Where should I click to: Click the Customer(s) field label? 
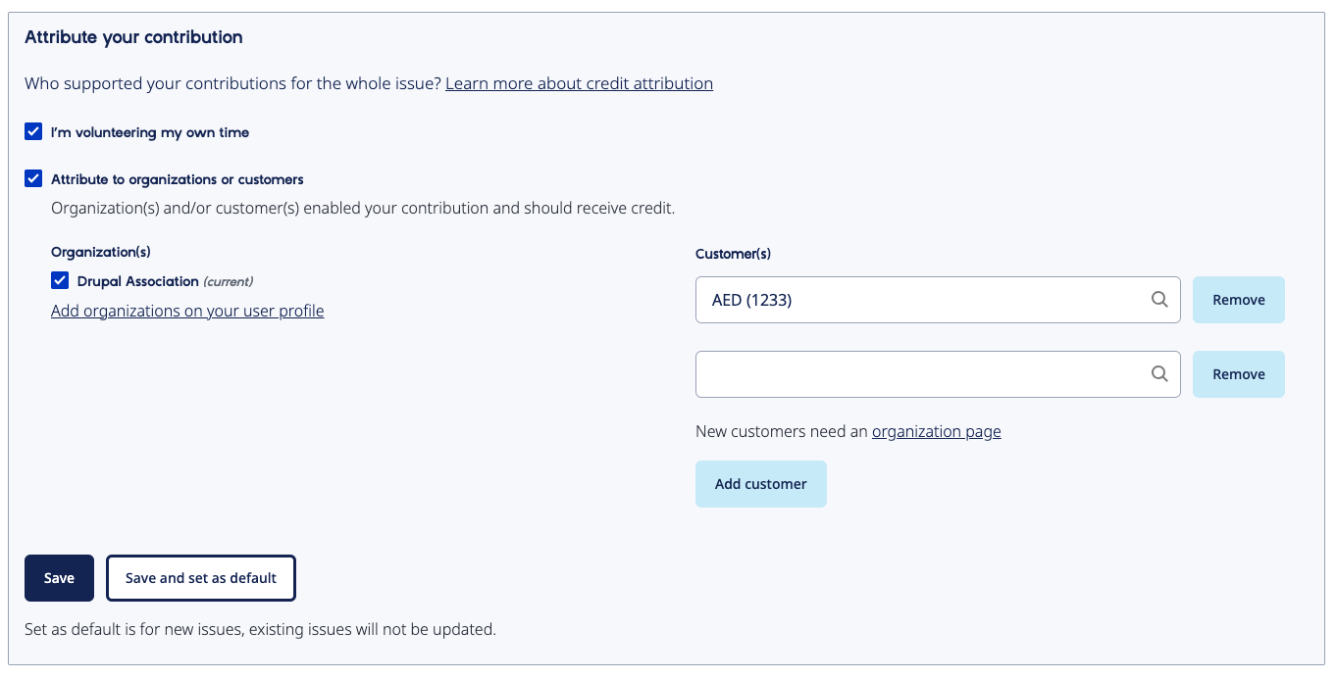click(733, 254)
